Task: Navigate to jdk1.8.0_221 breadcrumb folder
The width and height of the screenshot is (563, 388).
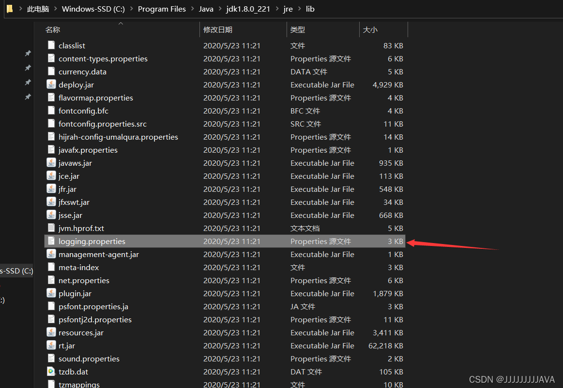Action: tap(248, 9)
